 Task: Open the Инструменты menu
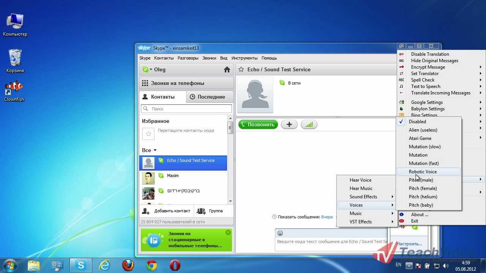[x=245, y=58]
